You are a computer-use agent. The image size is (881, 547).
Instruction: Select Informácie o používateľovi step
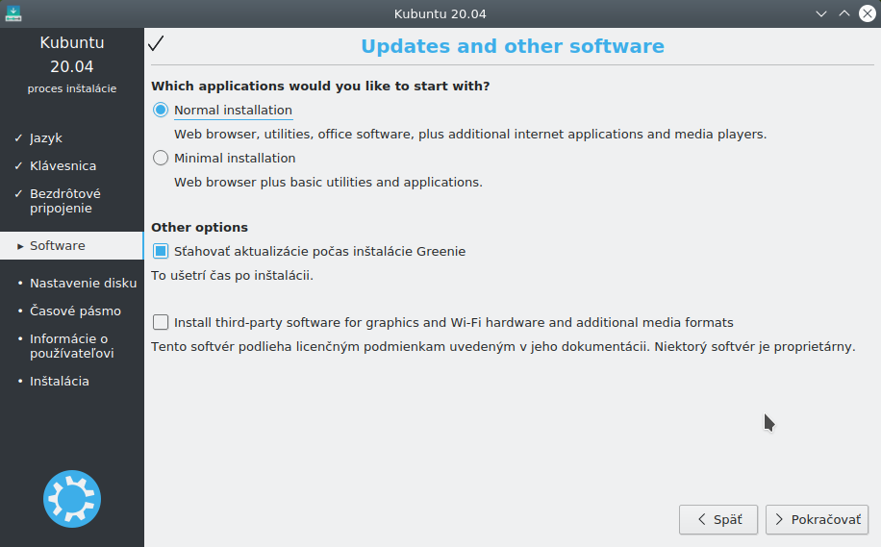[71, 346]
